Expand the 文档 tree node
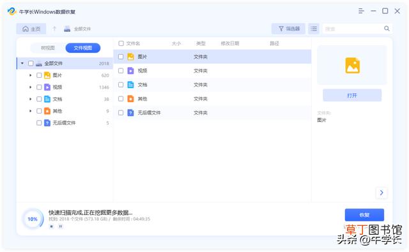The height and width of the screenshot is (252, 409). click(30, 99)
